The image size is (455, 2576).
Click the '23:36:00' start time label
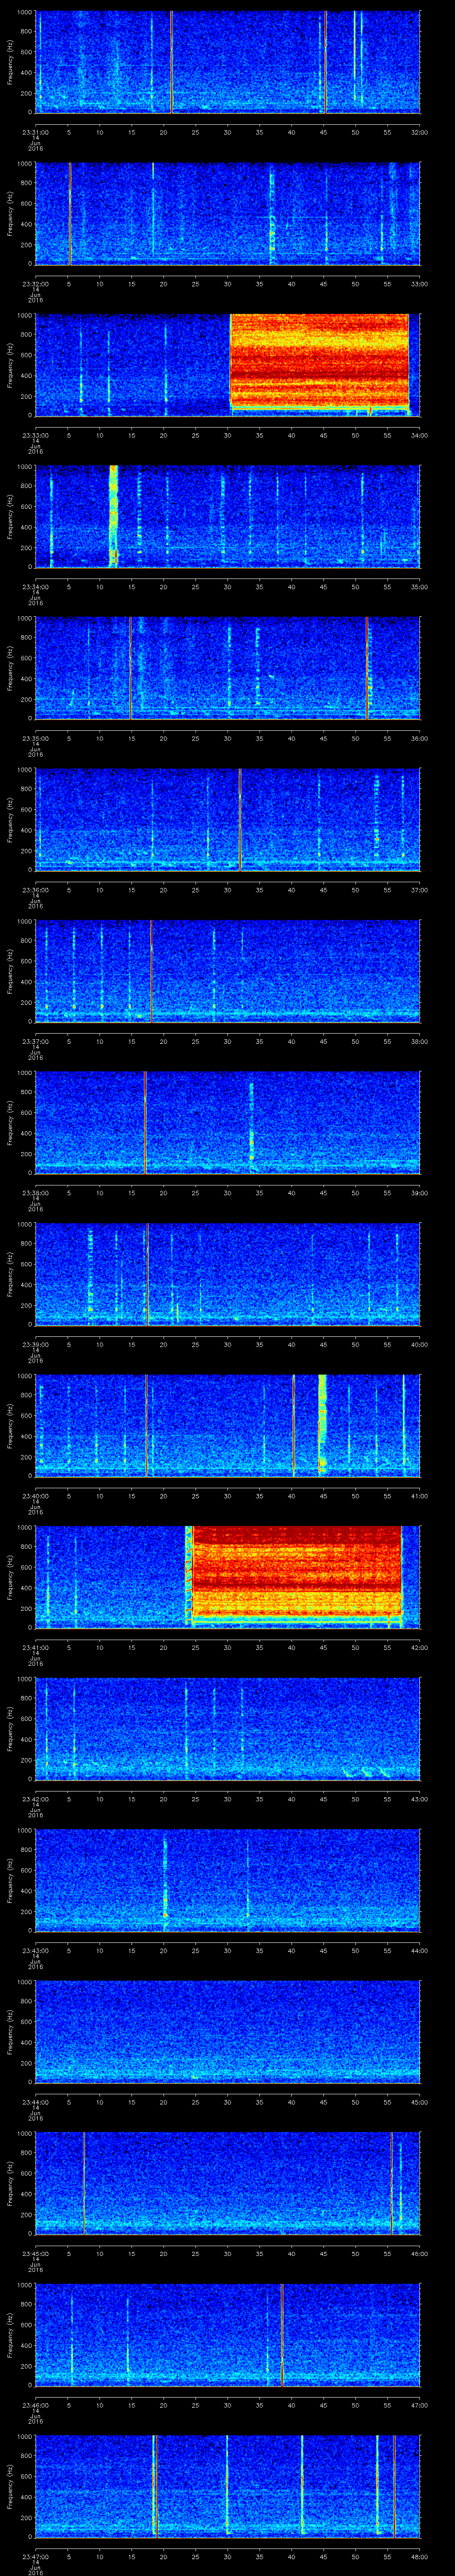(x=36, y=890)
